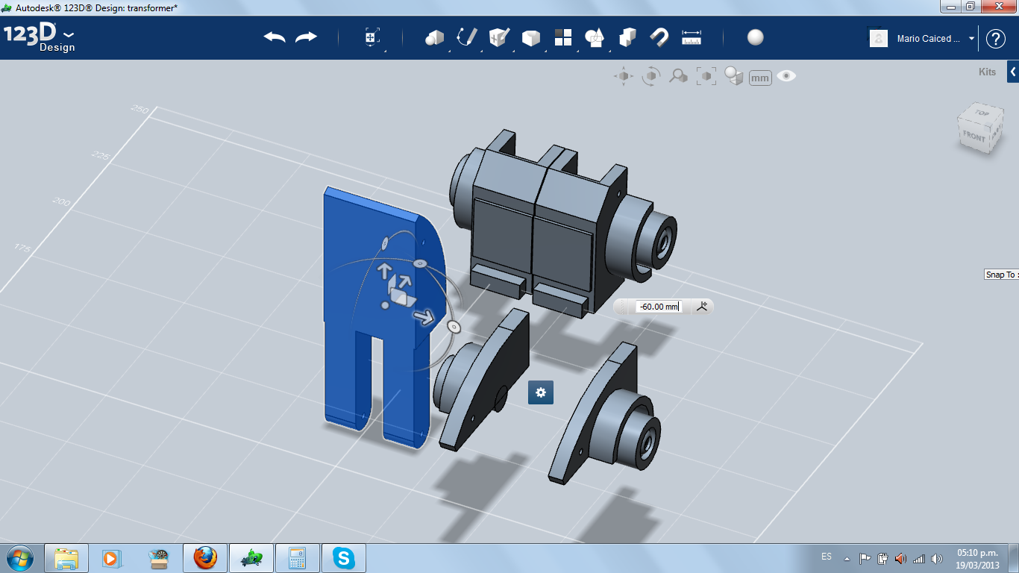Screen dimensions: 1019x573
Task: Open the Grouping tools menu
Action: click(x=595, y=38)
